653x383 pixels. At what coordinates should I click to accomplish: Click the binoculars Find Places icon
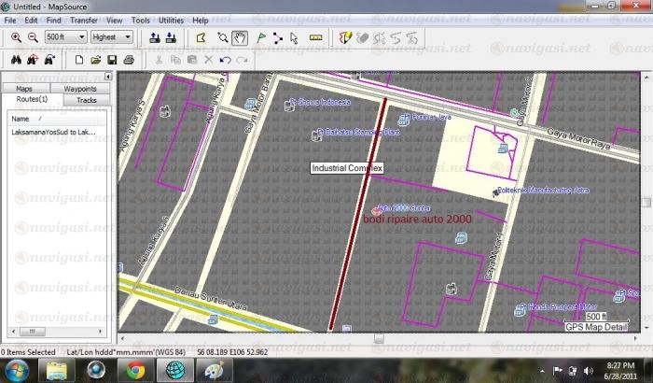click(x=16, y=60)
